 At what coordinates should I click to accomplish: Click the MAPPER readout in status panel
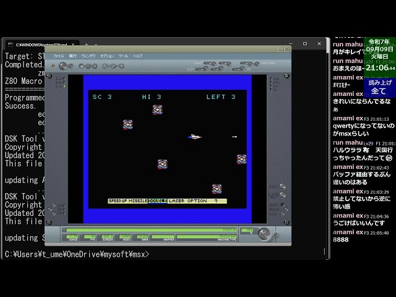(x=163, y=236)
